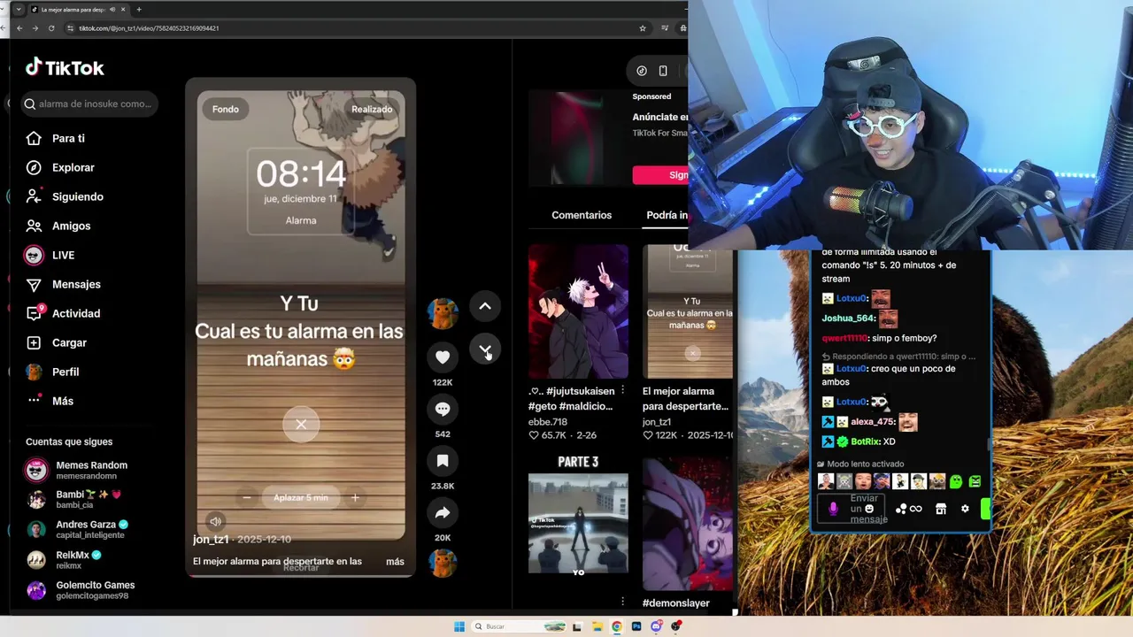Image resolution: width=1133 pixels, height=637 pixels.
Task: Click the microphone icon in chat
Action: tap(833, 509)
